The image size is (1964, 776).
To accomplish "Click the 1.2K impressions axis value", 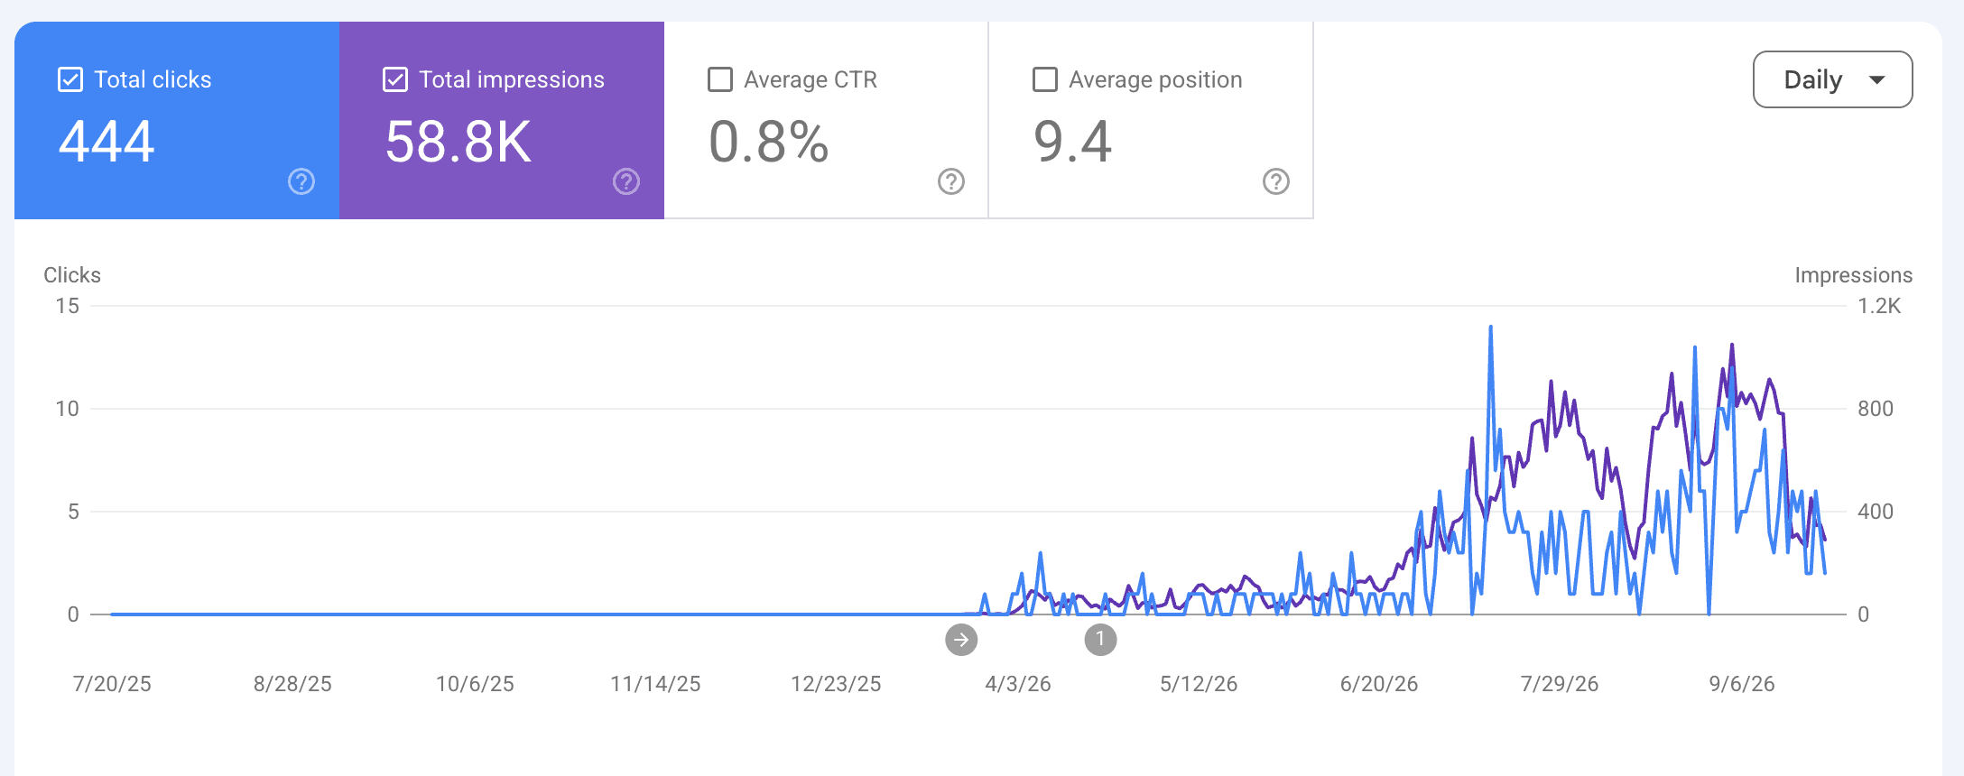I will (x=1879, y=306).
